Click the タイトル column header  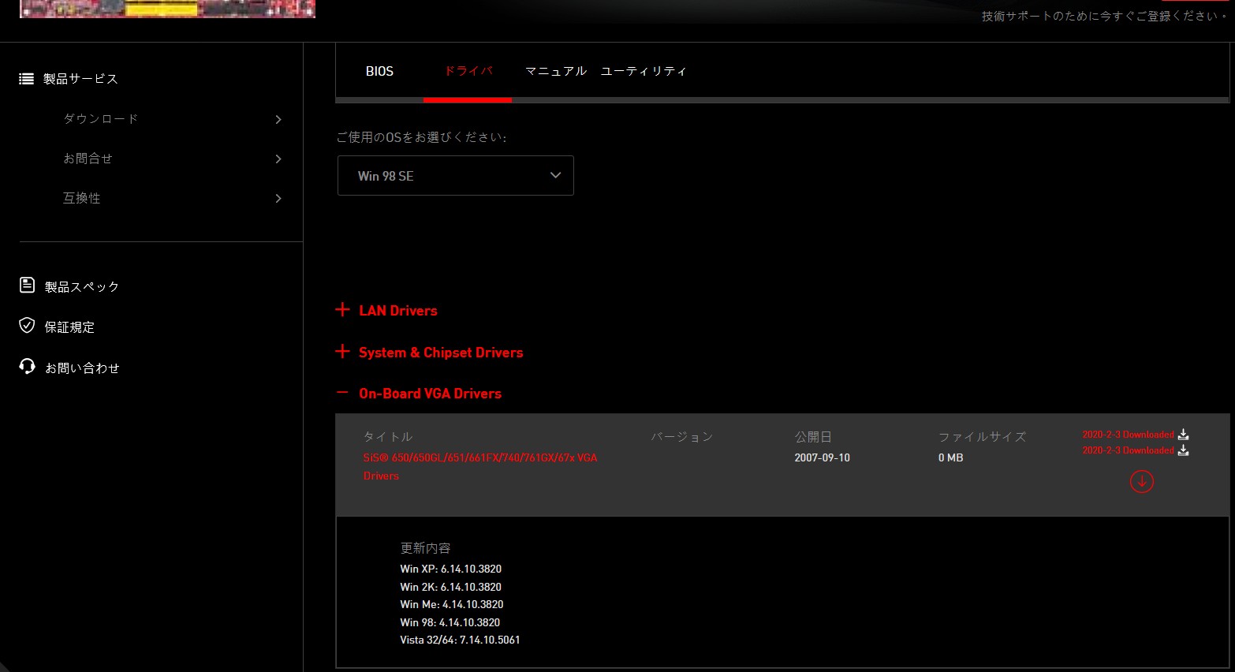[x=387, y=436]
